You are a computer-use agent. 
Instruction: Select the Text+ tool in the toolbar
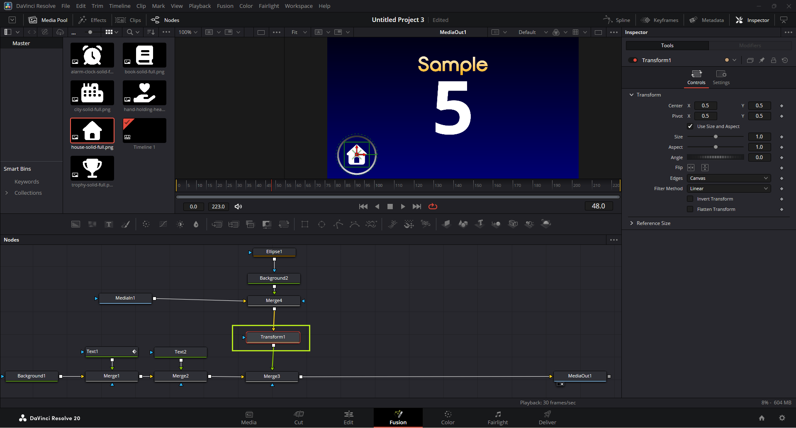(x=109, y=224)
